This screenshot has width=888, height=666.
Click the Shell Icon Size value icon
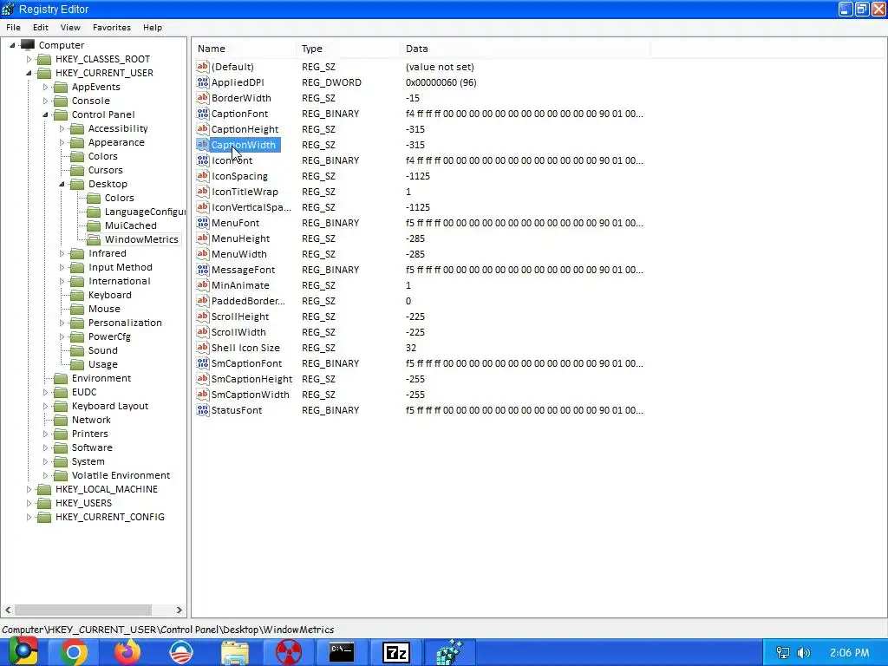pyautogui.click(x=203, y=347)
